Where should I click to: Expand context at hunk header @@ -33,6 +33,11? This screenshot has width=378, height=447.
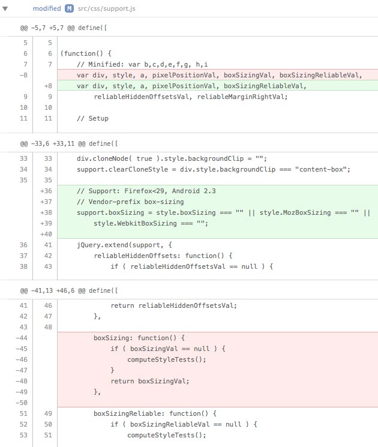(x=68, y=143)
